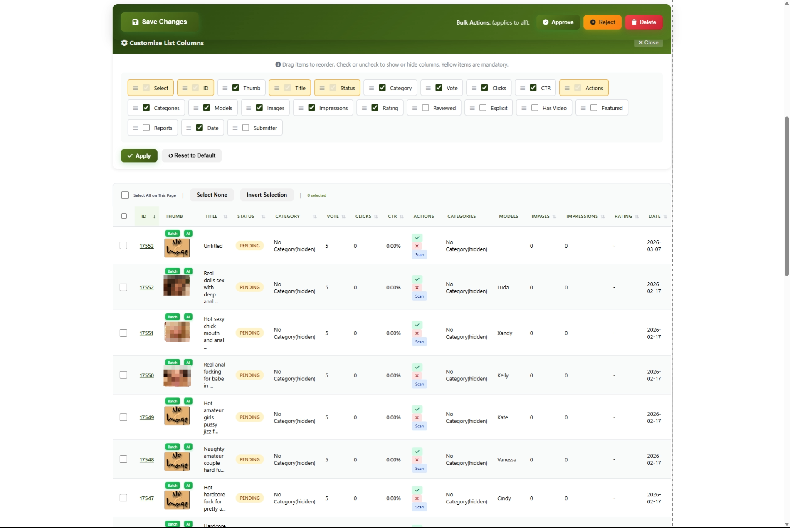This screenshot has height=528, width=790.
Task: Click green approve checkmark for item 17548
Action: coord(417,452)
